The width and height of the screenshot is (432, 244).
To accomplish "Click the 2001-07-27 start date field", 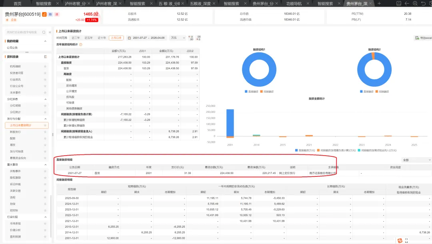I will pyautogui.click(x=140, y=38).
